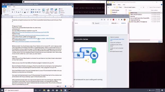
Task: Click the Up arrow in File Explorer
Action: [115, 7]
